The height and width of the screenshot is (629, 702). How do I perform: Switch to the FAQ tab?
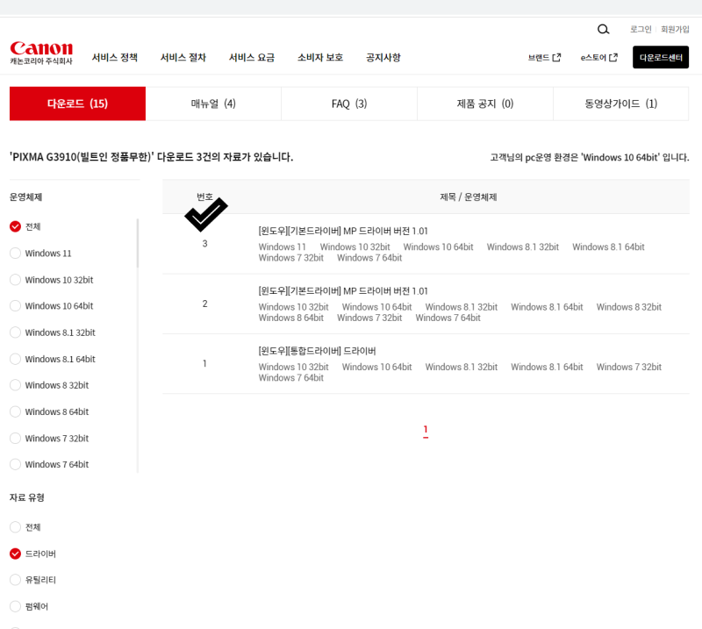(348, 103)
